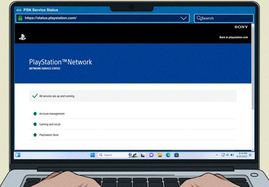Click the search highlights graphic in taskbar search

point(133,155)
